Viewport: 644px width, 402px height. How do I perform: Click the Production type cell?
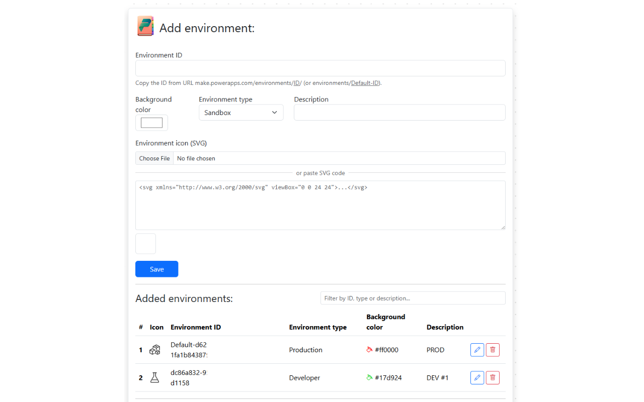(x=306, y=350)
